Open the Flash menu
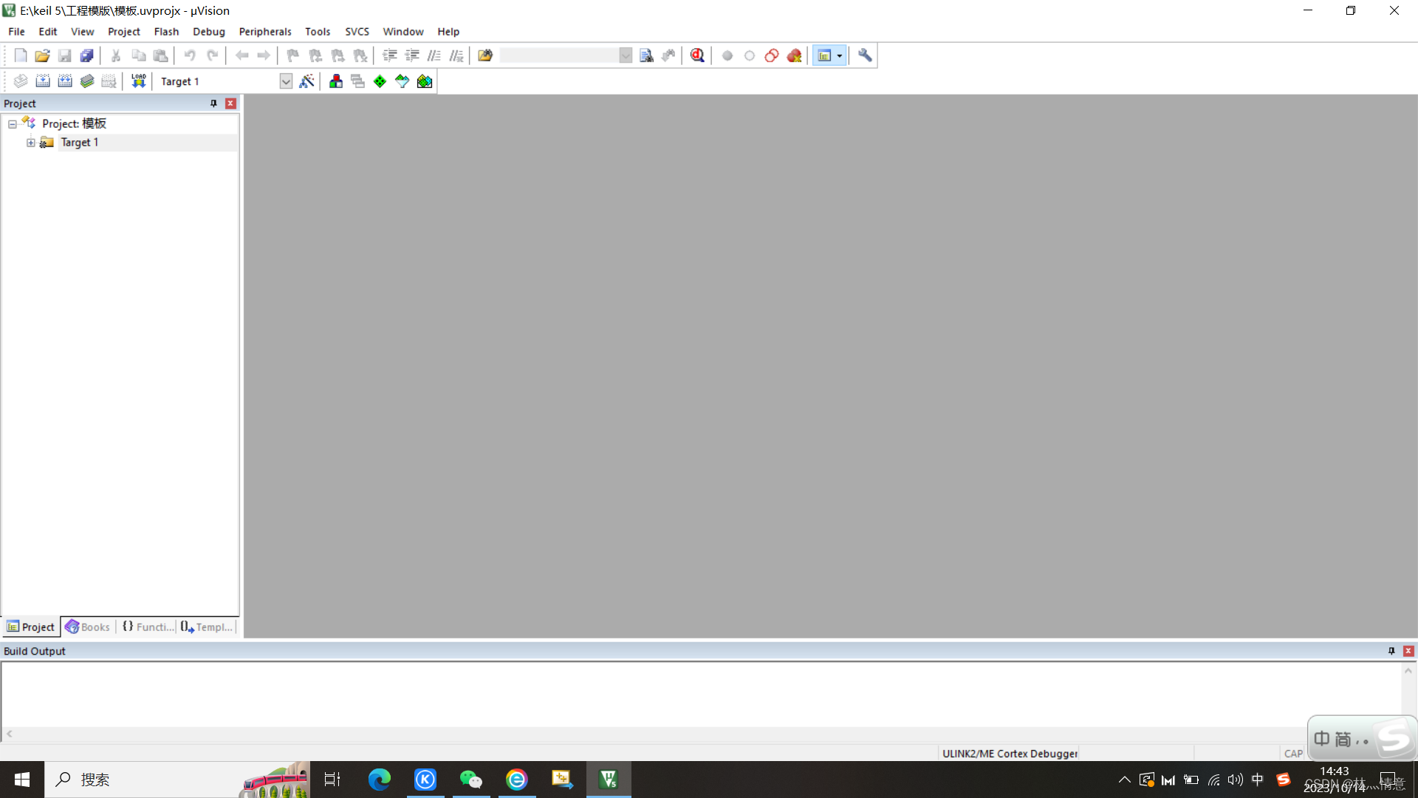This screenshot has height=798, width=1418. pyautogui.click(x=166, y=32)
